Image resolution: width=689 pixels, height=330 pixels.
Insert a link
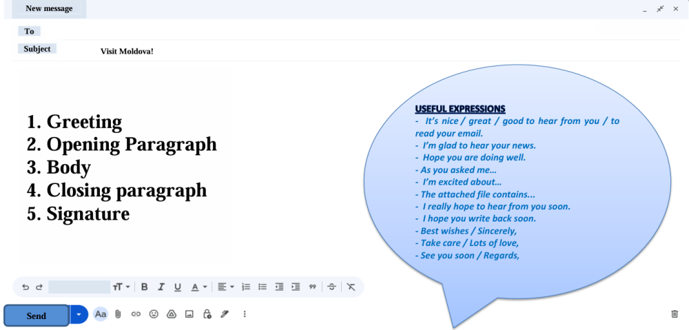click(x=136, y=314)
